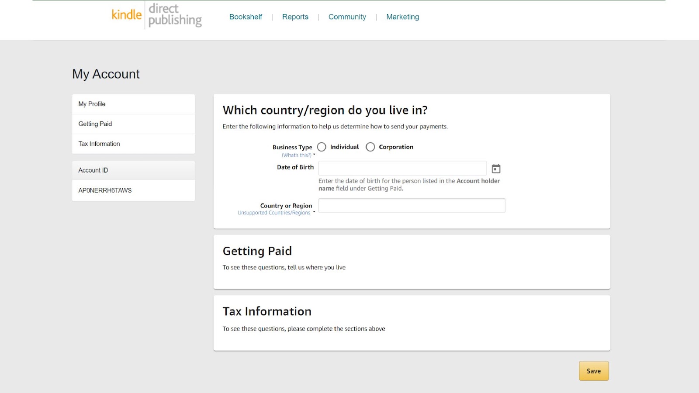Click the Kindle Direct Publishing logo
699x393 pixels.
coord(156,16)
